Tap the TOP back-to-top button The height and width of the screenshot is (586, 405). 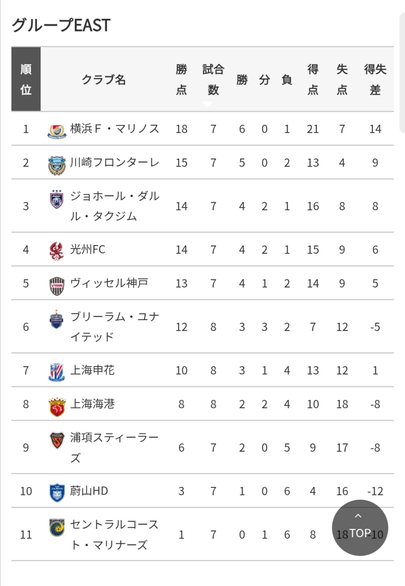pos(360,528)
